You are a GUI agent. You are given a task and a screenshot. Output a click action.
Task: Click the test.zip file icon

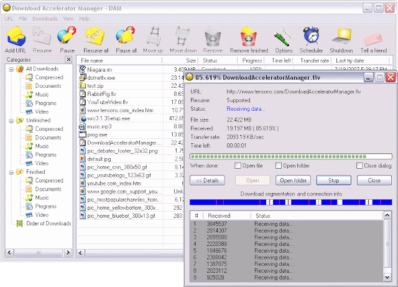click(x=83, y=85)
